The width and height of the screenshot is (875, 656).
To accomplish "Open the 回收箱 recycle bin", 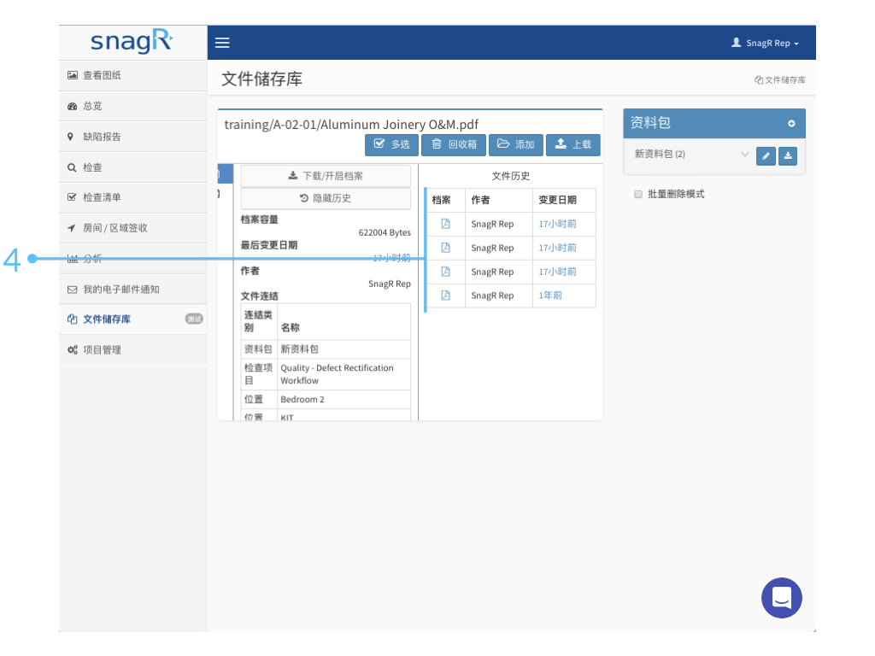I will [454, 144].
